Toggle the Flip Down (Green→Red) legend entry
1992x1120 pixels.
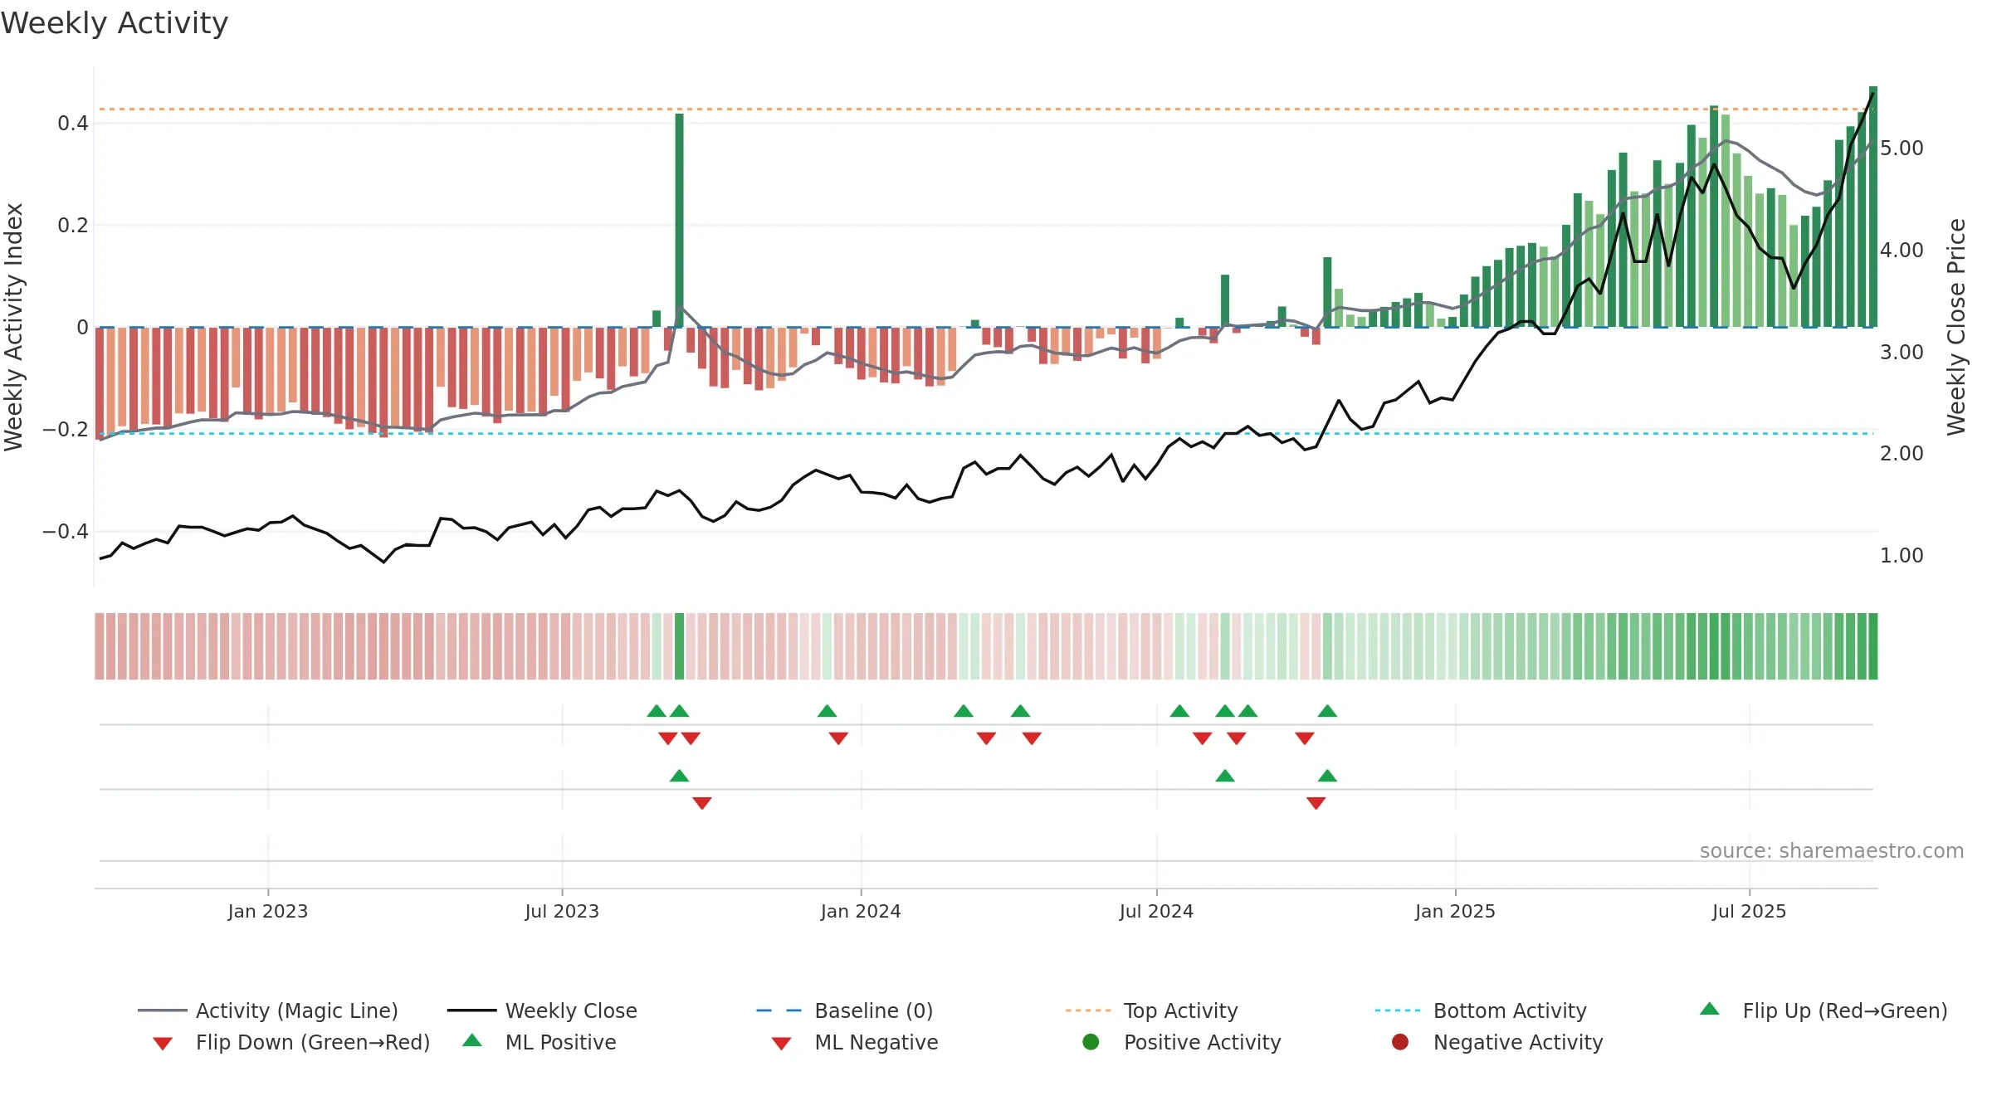click(x=291, y=1042)
